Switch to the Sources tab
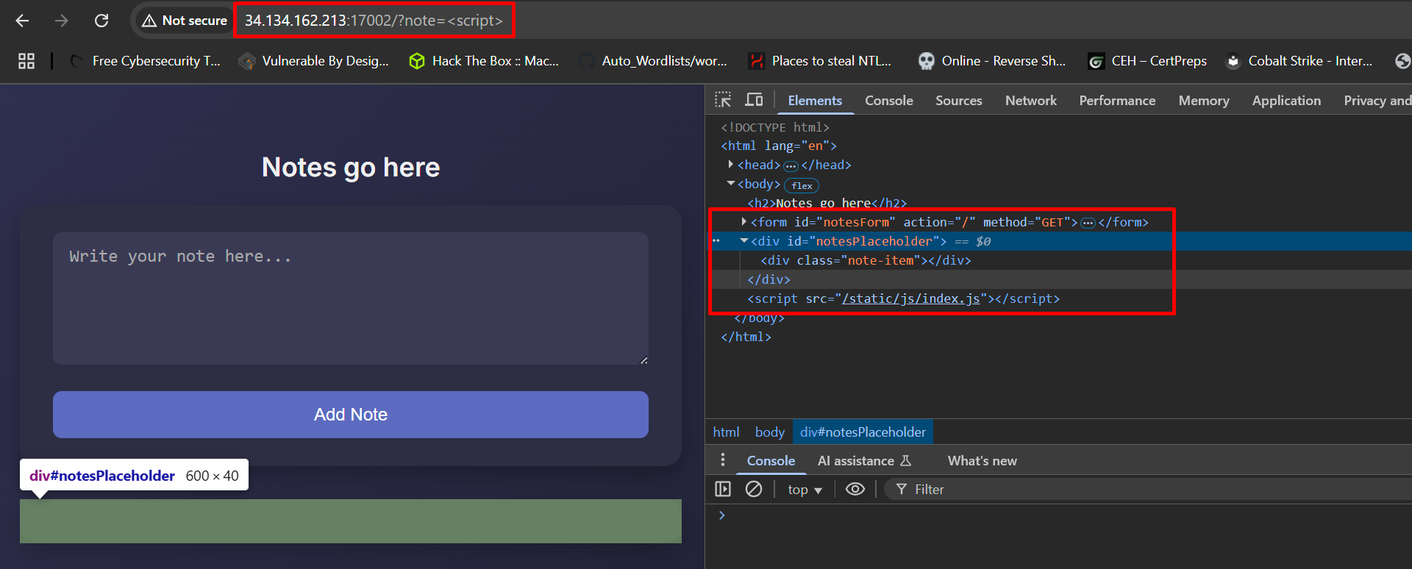 (959, 101)
